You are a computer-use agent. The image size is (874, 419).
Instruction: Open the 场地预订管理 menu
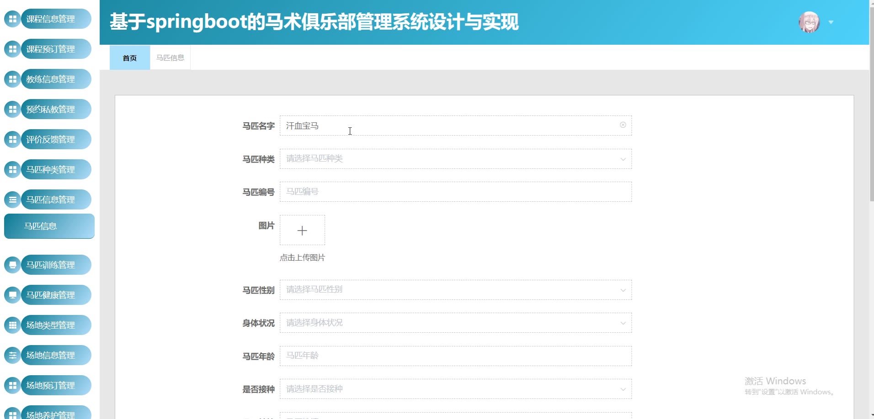pyautogui.click(x=56, y=385)
